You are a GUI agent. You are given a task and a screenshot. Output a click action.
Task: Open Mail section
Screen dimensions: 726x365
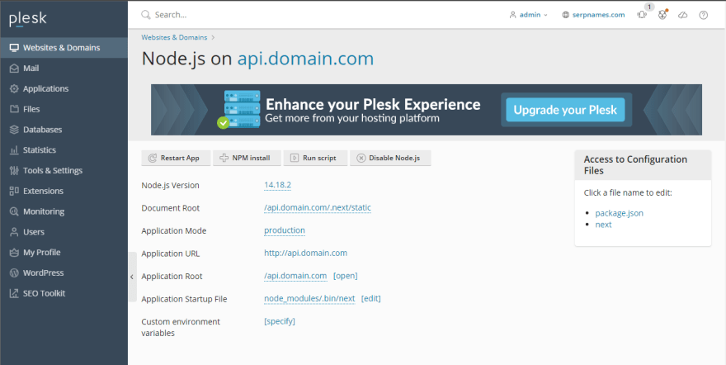(x=64, y=68)
